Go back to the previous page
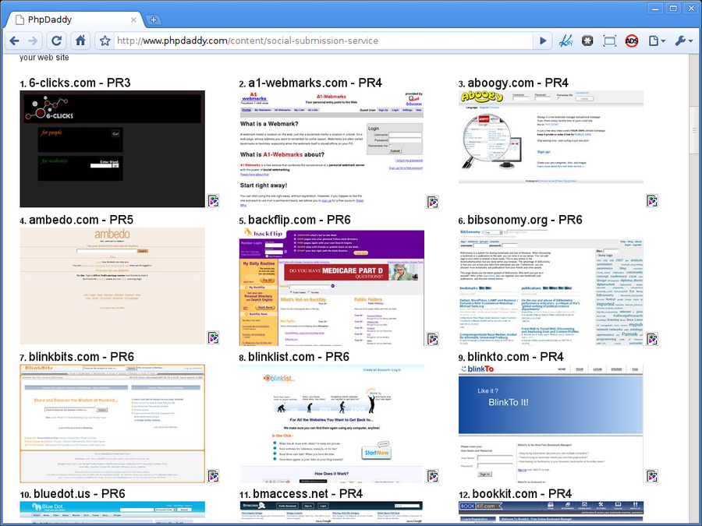Screen dimensions: 702x526 14,41
